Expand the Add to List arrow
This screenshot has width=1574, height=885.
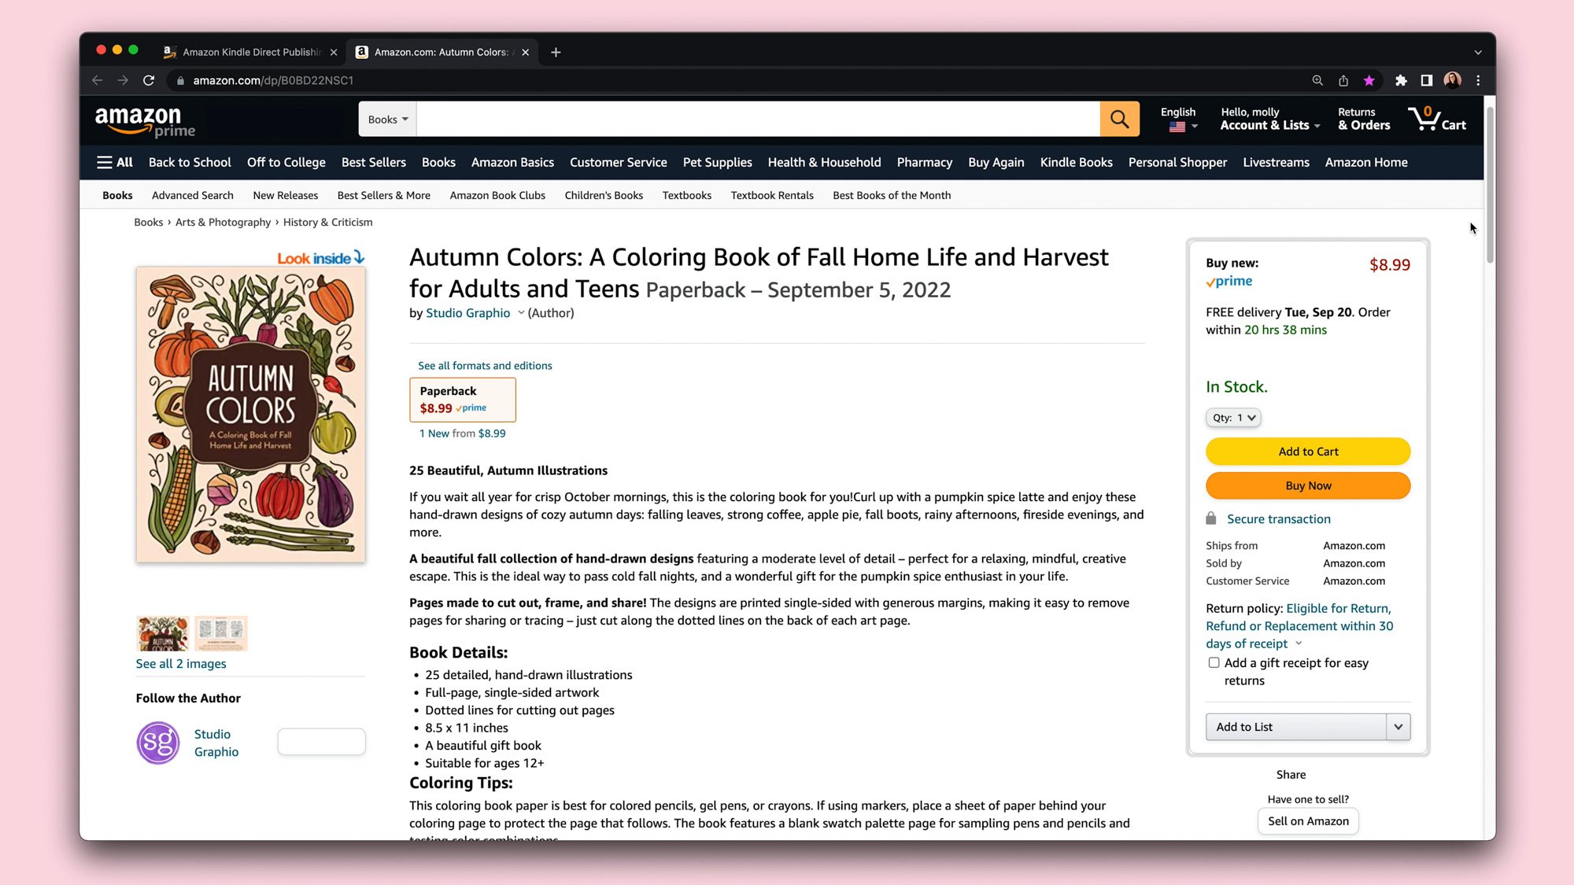(x=1398, y=727)
